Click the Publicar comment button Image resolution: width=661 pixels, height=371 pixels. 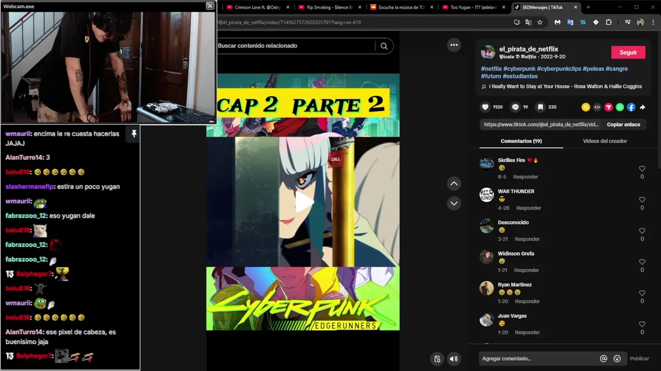(639, 359)
